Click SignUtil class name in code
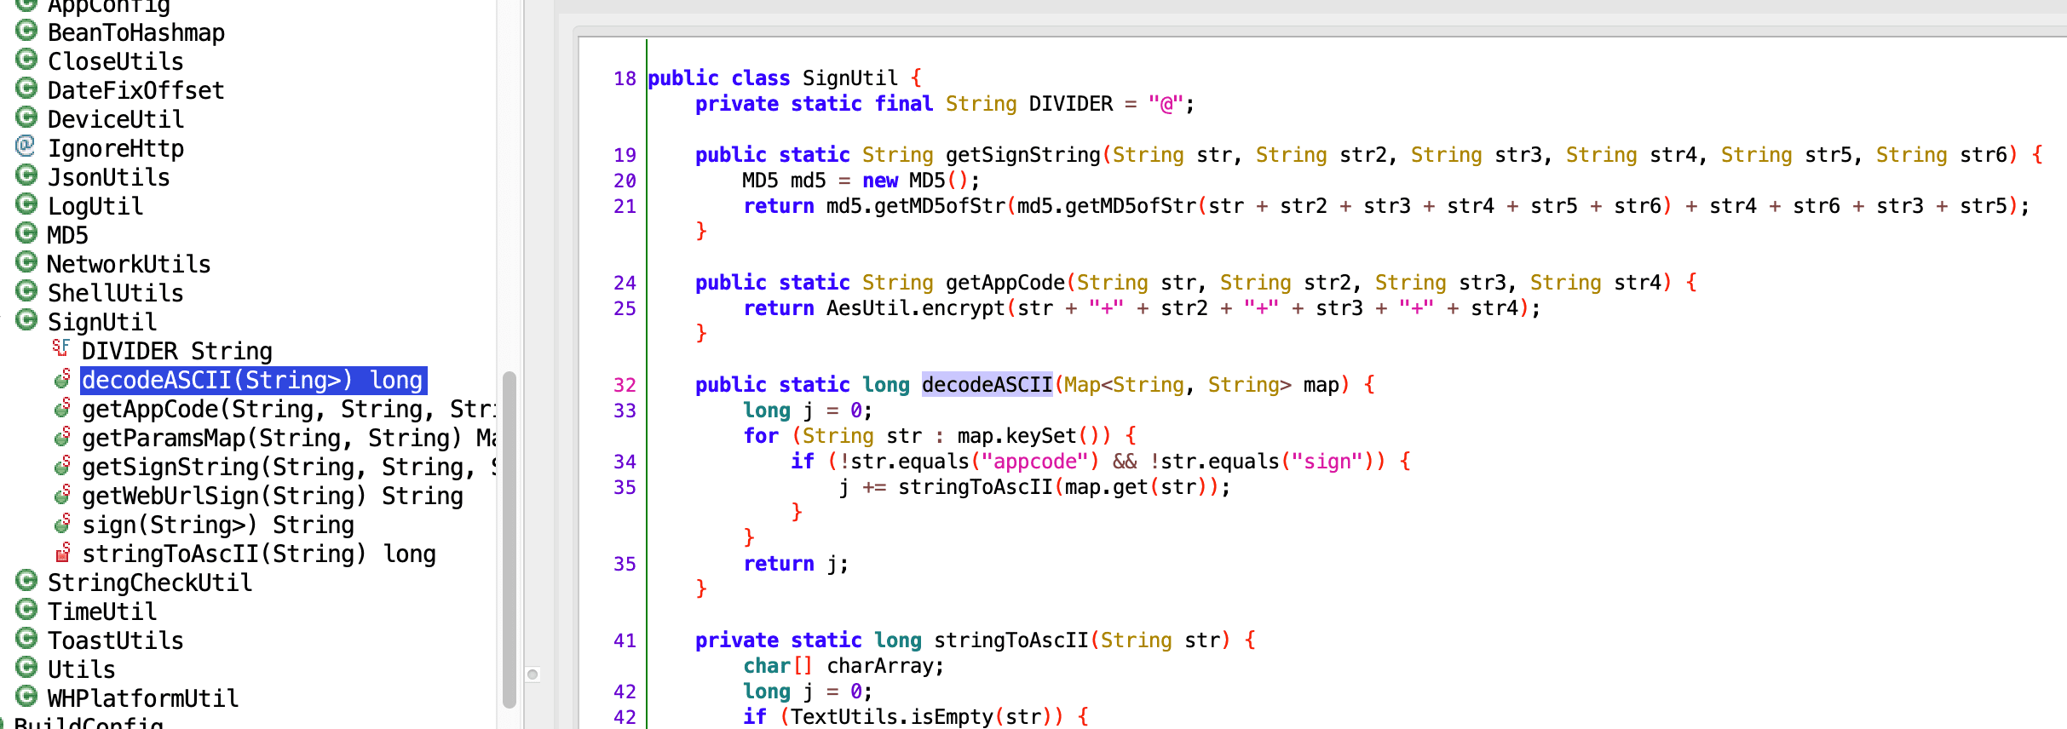The image size is (2067, 729). (x=850, y=78)
